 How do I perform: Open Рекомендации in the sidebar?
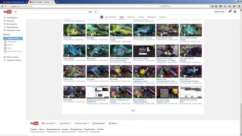12,18
